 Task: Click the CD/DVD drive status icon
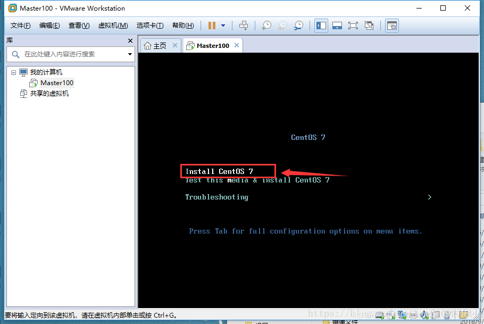pos(391,315)
